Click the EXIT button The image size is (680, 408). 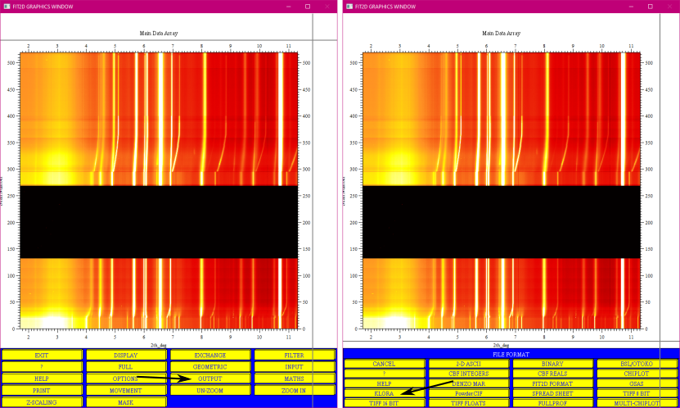tap(42, 355)
